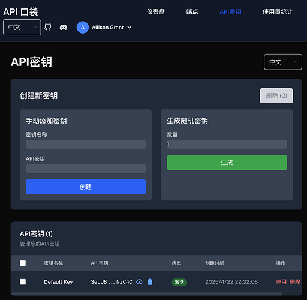Open the 中文 dropdown beside API密钥 title
Viewport: 307px width, 300px height.
283,62
